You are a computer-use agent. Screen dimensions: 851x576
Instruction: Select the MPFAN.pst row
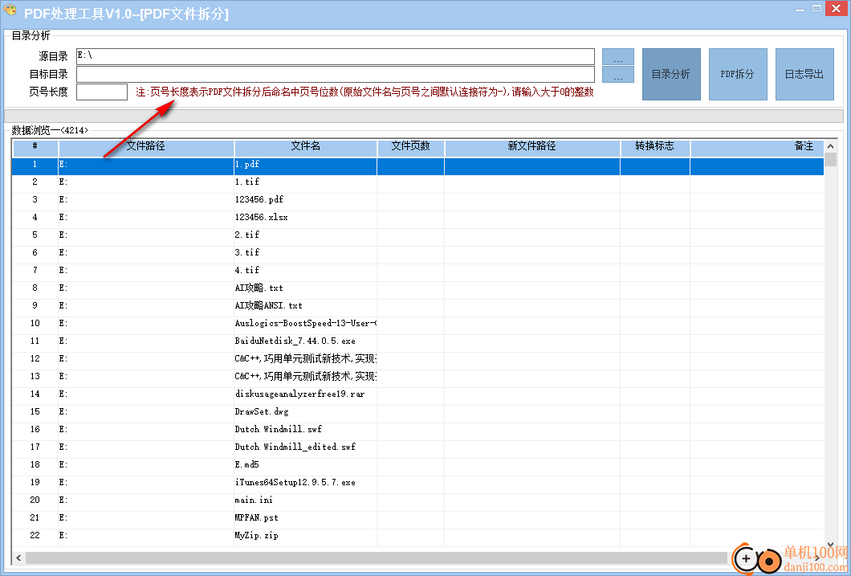(x=418, y=518)
